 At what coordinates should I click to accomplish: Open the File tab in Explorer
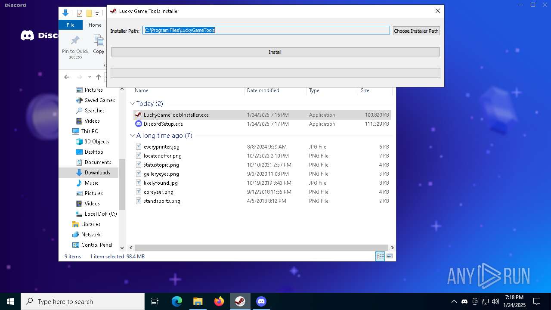pyautogui.click(x=71, y=25)
